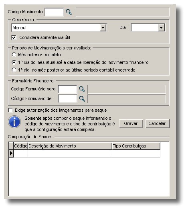
Task: Click the Cancelar button
Action: pyautogui.click(x=157, y=123)
